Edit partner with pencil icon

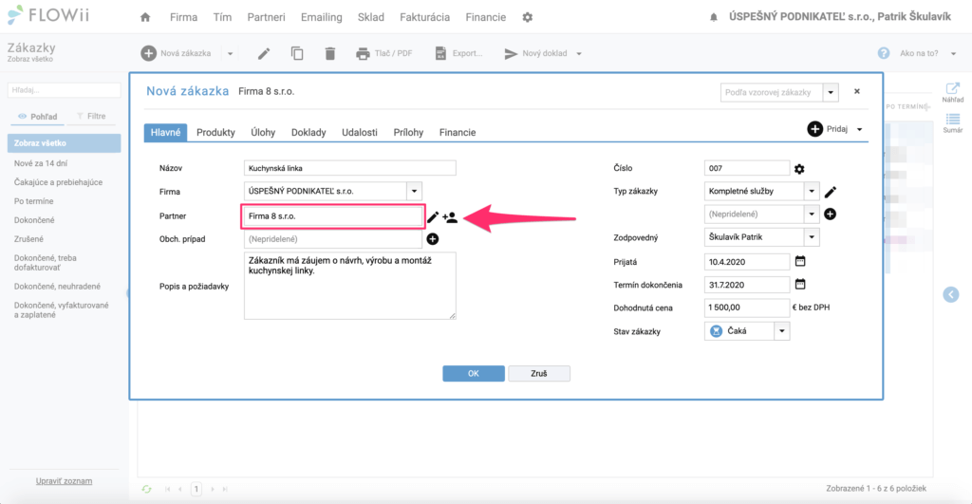point(433,217)
